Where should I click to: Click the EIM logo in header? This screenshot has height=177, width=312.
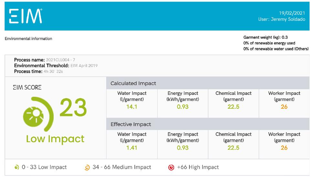point(26,16)
